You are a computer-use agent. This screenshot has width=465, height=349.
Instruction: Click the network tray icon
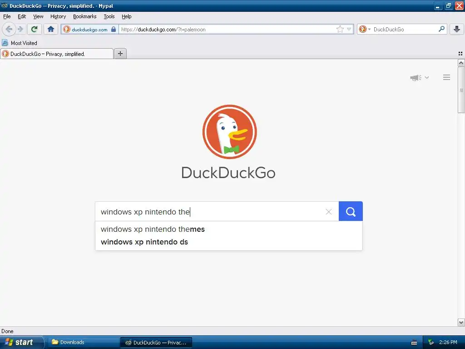click(x=431, y=342)
